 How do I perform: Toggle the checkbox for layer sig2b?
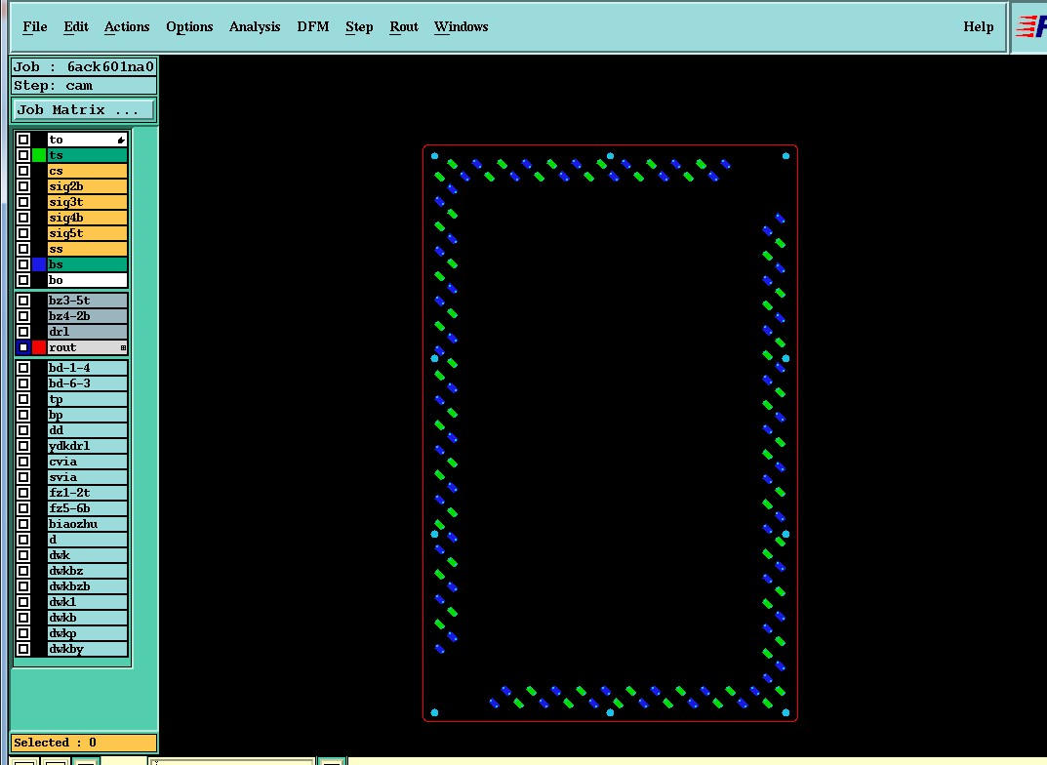pyautogui.click(x=23, y=186)
